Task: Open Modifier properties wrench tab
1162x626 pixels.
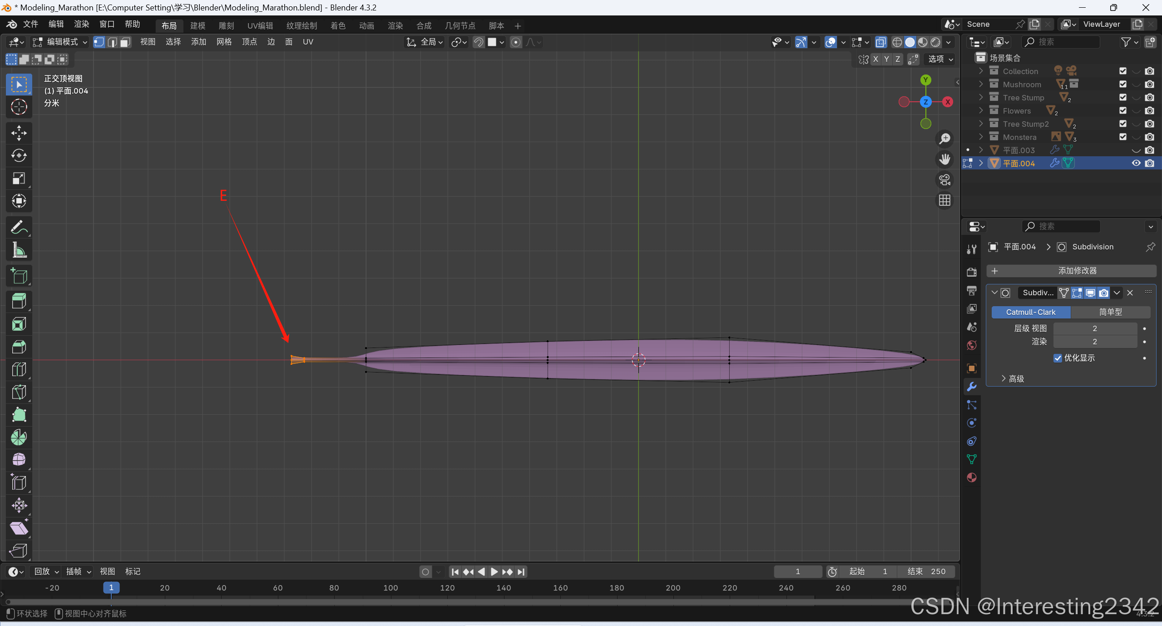Action: click(971, 387)
